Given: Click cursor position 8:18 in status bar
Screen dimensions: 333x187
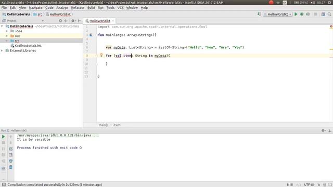Looking at the screenshot, I should pyautogui.click(x=290, y=185).
